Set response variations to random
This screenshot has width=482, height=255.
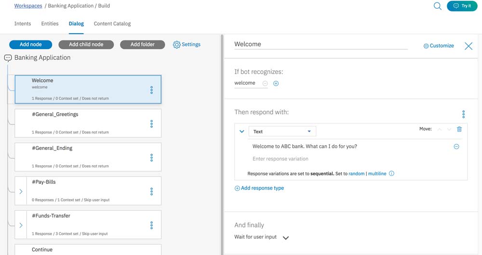(x=357, y=174)
